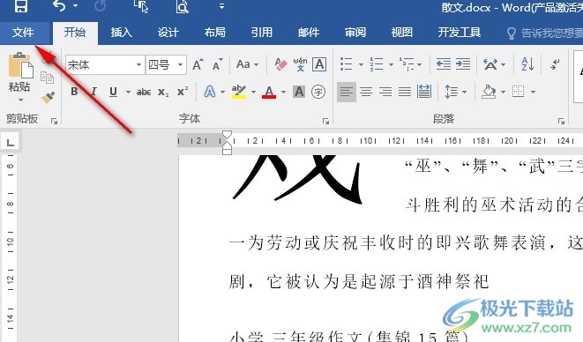Open font color dropdown arrow
This screenshot has width=583, height=342.
click(283, 92)
